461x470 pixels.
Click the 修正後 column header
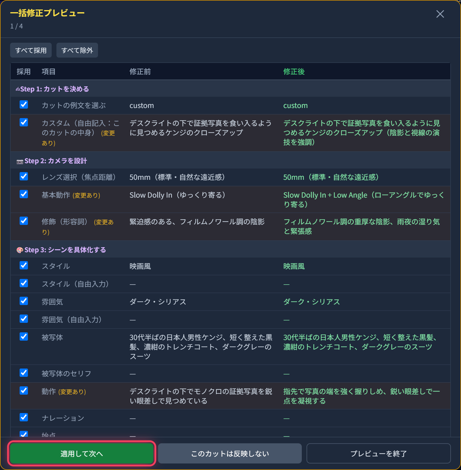tap(294, 72)
